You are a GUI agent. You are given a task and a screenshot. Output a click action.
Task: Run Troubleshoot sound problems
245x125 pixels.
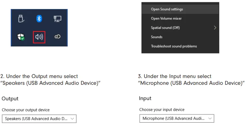point(174,46)
